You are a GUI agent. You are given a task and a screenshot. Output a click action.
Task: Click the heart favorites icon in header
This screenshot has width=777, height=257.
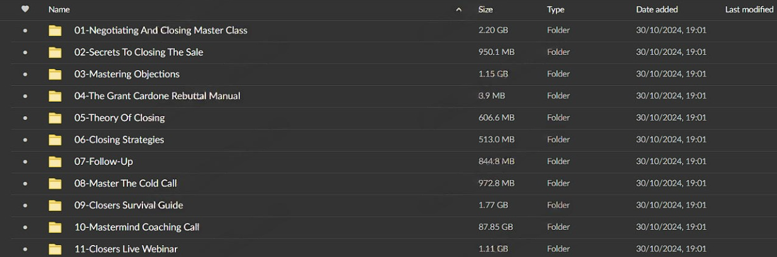click(x=25, y=9)
